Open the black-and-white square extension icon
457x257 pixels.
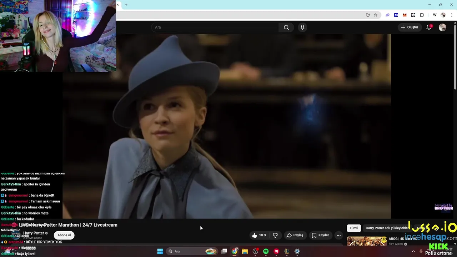413,15
